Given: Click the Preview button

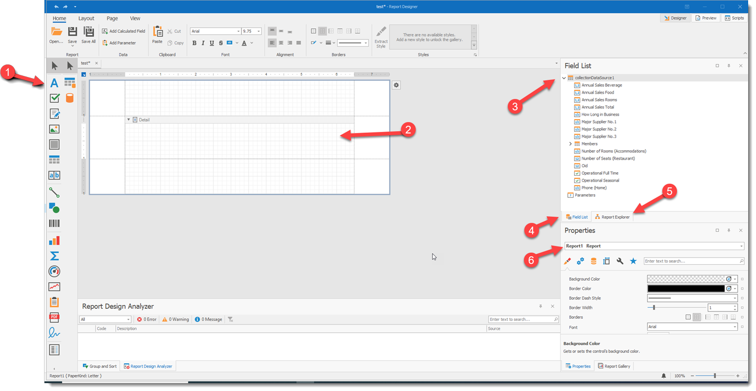Looking at the screenshot, I should (705, 18).
